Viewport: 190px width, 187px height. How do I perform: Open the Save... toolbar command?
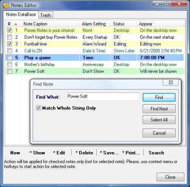click(109, 153)
